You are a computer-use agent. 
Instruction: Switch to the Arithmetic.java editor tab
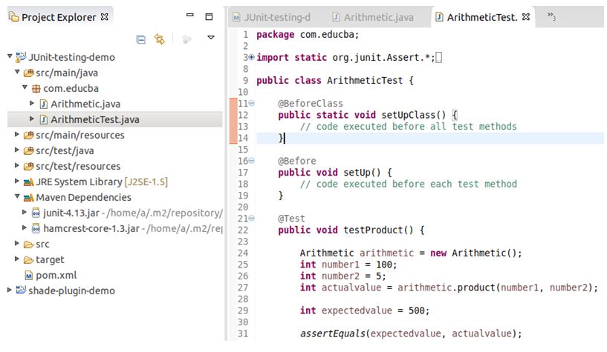[x=373, y=17]
